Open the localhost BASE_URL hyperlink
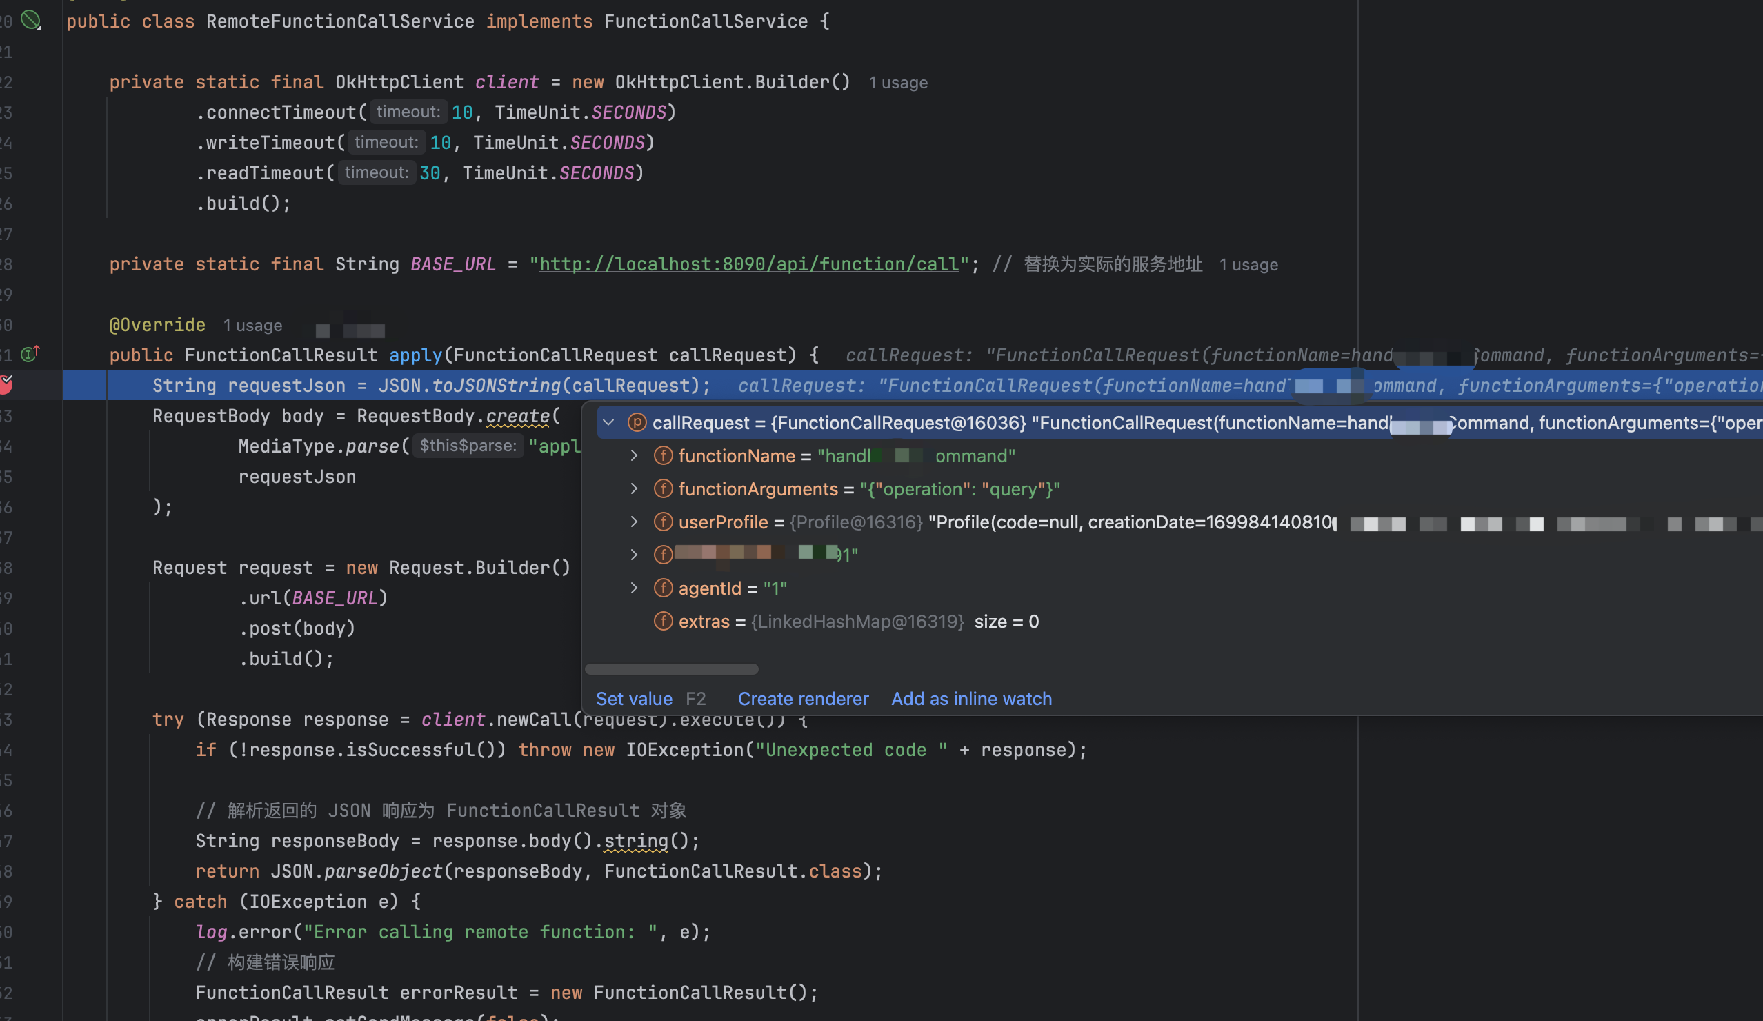 point(748,264)
